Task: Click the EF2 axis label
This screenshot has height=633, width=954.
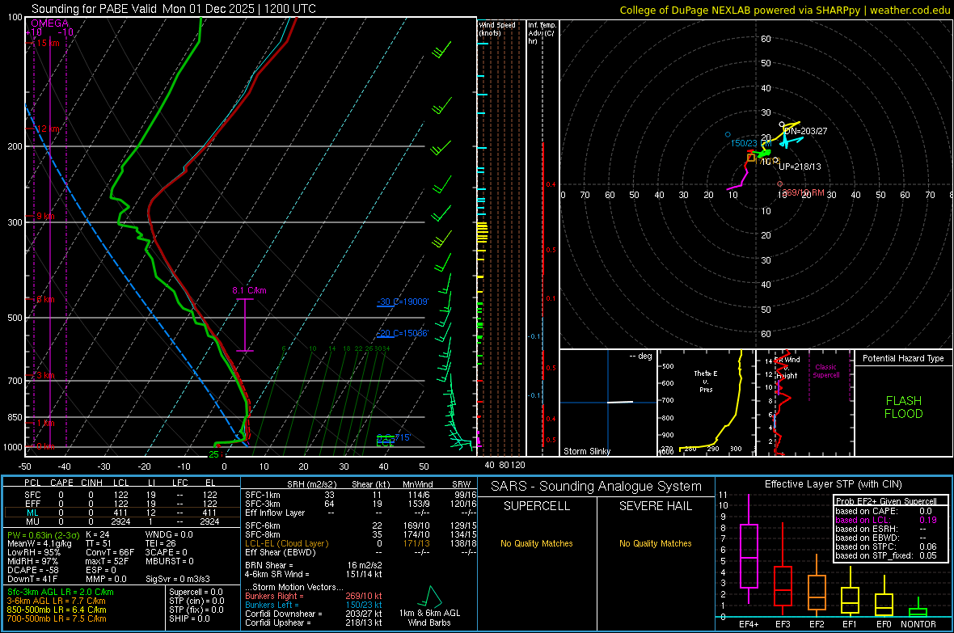Action: [817, 624]
